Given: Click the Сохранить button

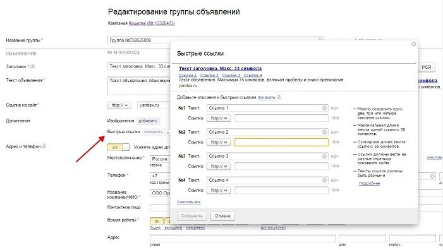Looking at the screenshot, I should pos(192,216).
